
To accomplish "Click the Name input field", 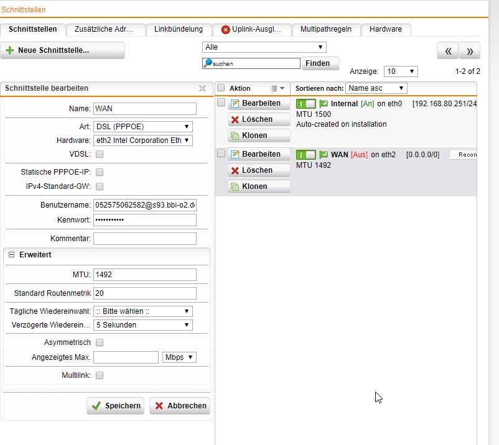I will click(x=145, y=109).
